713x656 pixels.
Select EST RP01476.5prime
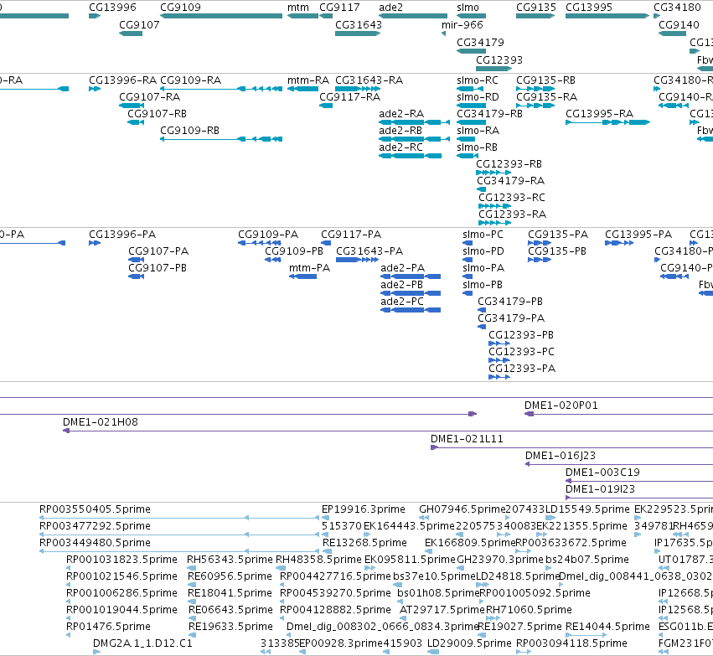pos(68,634)
